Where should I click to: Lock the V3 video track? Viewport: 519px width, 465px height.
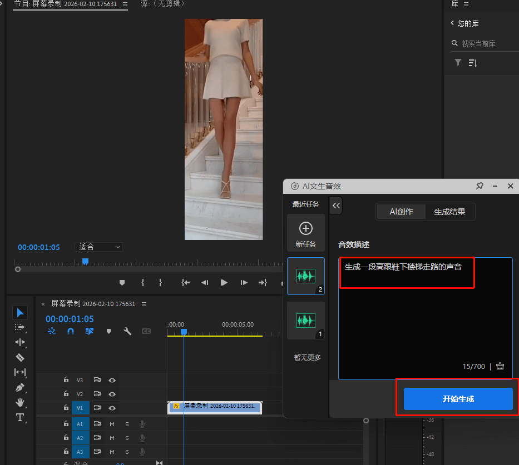tap(66, 381)
